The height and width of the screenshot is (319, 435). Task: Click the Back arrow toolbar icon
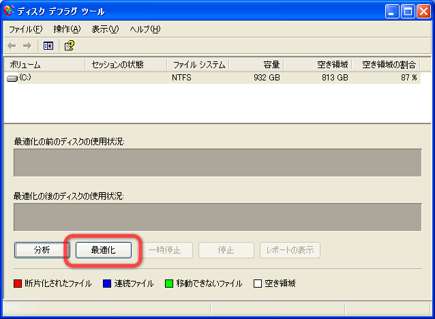(12, 46)
